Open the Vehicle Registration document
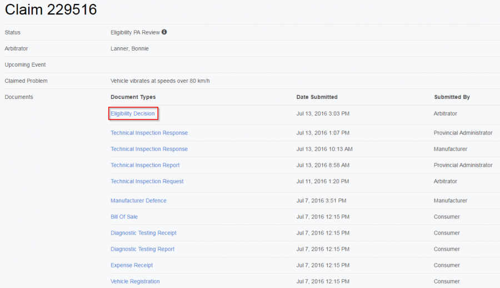Screen dimensions: 500x288 [x=135, y=281]
